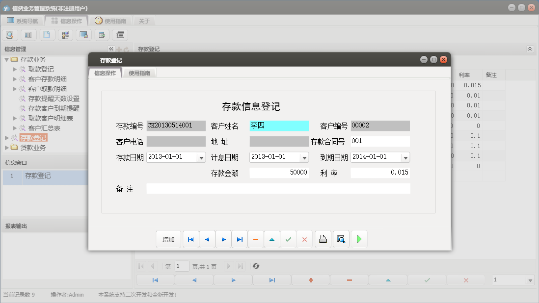This screenshot has width=539, height=303.
Task: Open print preview in the deposit dialog
Action: click(x=341, y=239)
